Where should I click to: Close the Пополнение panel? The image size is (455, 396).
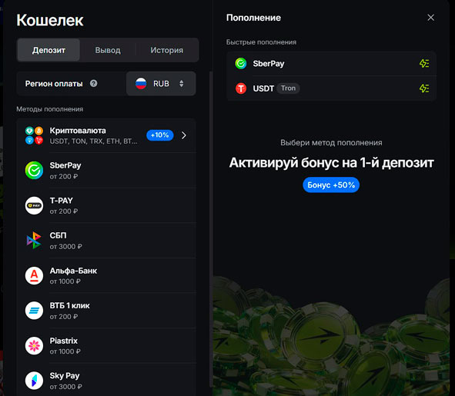point(431,18)
